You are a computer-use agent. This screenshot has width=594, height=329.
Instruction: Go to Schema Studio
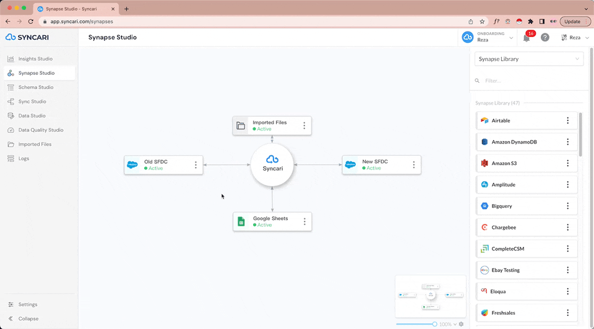[35, 87]
